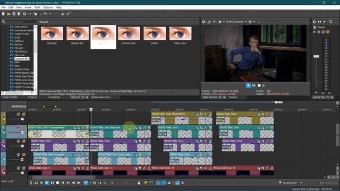Image resolution: width=340 pixels, height=191 pixels.
Task: Open event FX on VEGAS Solid Color 11 clip
Action: [x=144, y=168]
